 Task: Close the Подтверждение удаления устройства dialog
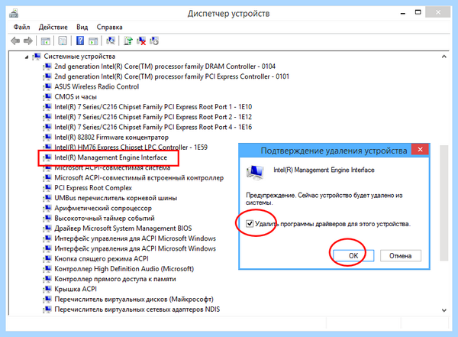(x=420, y=150)
